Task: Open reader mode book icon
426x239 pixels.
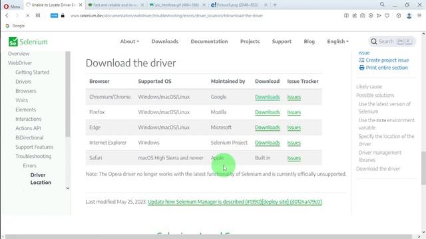Action: tap(346, 16)
